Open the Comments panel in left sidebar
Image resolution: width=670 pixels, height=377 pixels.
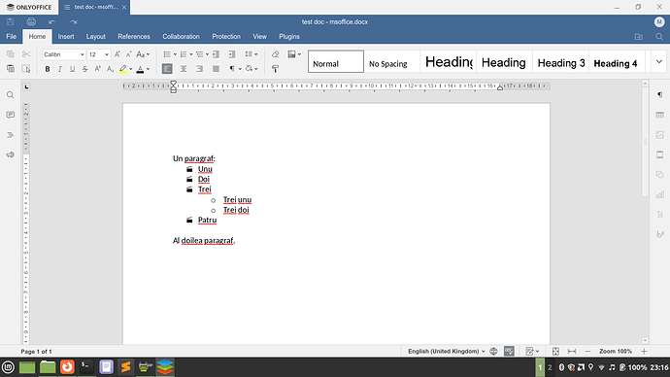11,115
